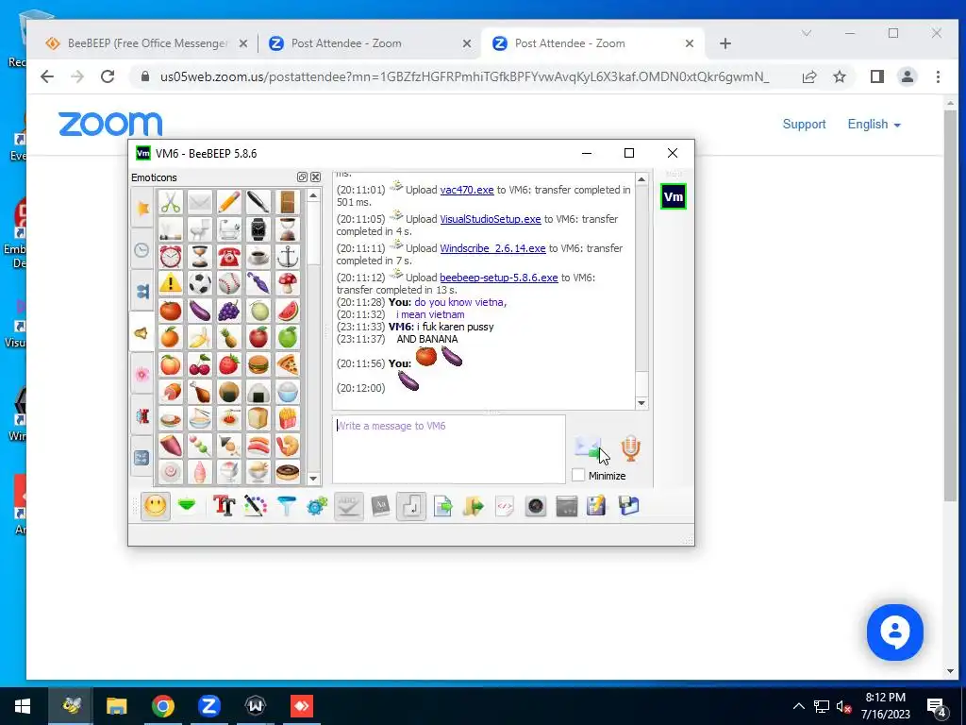Image resolution: width=966 pixels, height=725 pixels.
Task: Close the Emoticons panel
Action: pos(315,177)
